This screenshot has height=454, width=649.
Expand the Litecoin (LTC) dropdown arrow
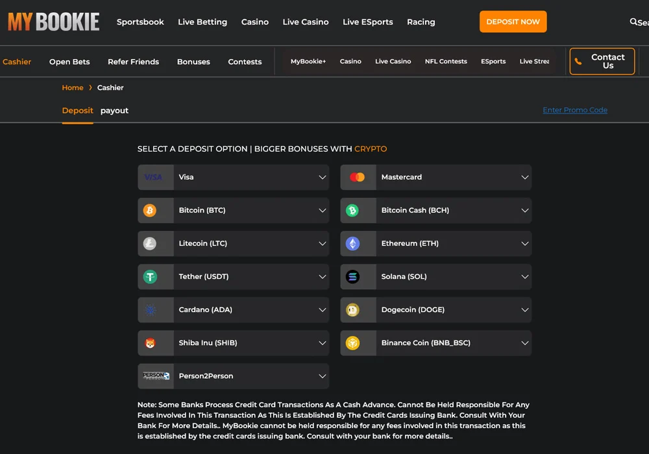(x=323, y=243)
